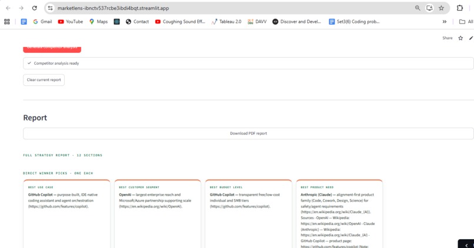Open site information icon in address bar
The width and height of the screenshot is (474, 248).
coord(51,8)
